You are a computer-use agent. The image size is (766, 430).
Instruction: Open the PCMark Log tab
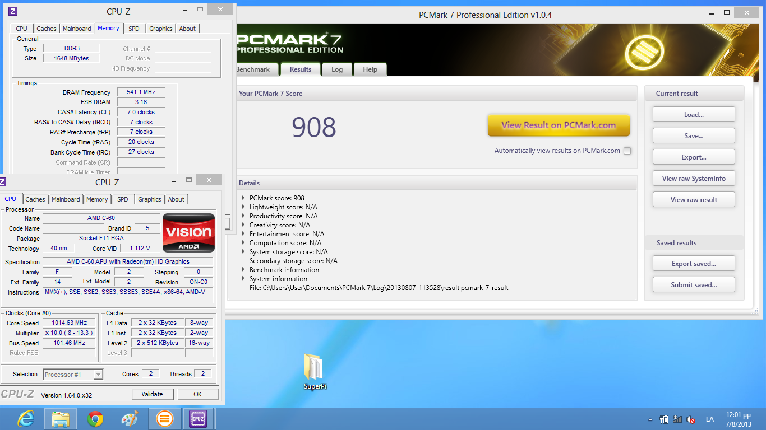[x=337, y=69]
